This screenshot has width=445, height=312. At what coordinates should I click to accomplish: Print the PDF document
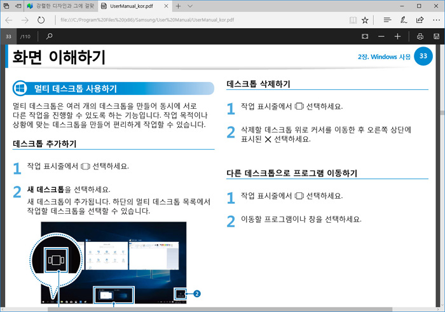point(420,36)
